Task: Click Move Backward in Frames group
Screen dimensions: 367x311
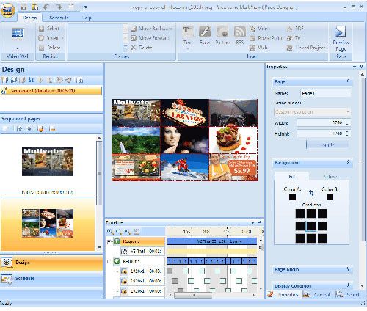Action: click(x=151, y=29)
